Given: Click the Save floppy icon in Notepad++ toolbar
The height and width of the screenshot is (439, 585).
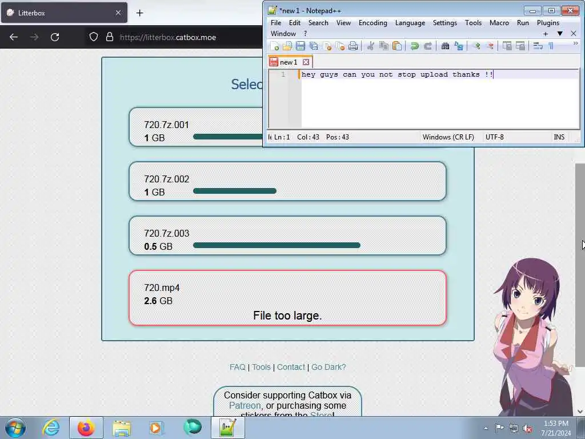Looking at the screenshot, I should tap(300, 46).
